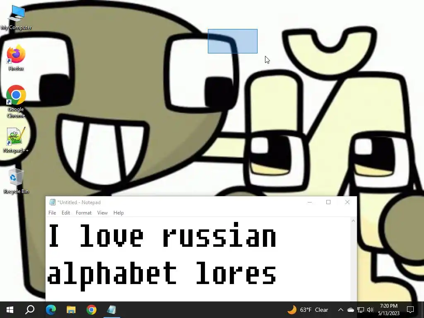
Task: Open the Recycle Bin icon
Action: [16, 181]
